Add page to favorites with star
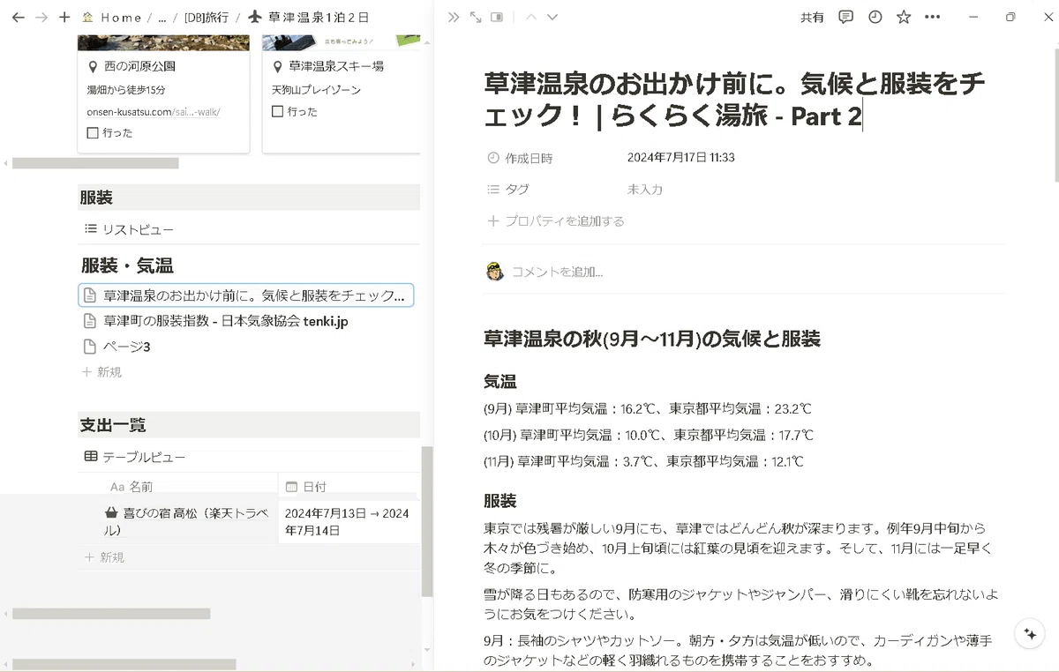 coord(904,17)
